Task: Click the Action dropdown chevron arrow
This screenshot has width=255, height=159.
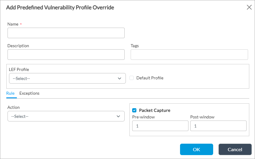Action: click(118, 116)
